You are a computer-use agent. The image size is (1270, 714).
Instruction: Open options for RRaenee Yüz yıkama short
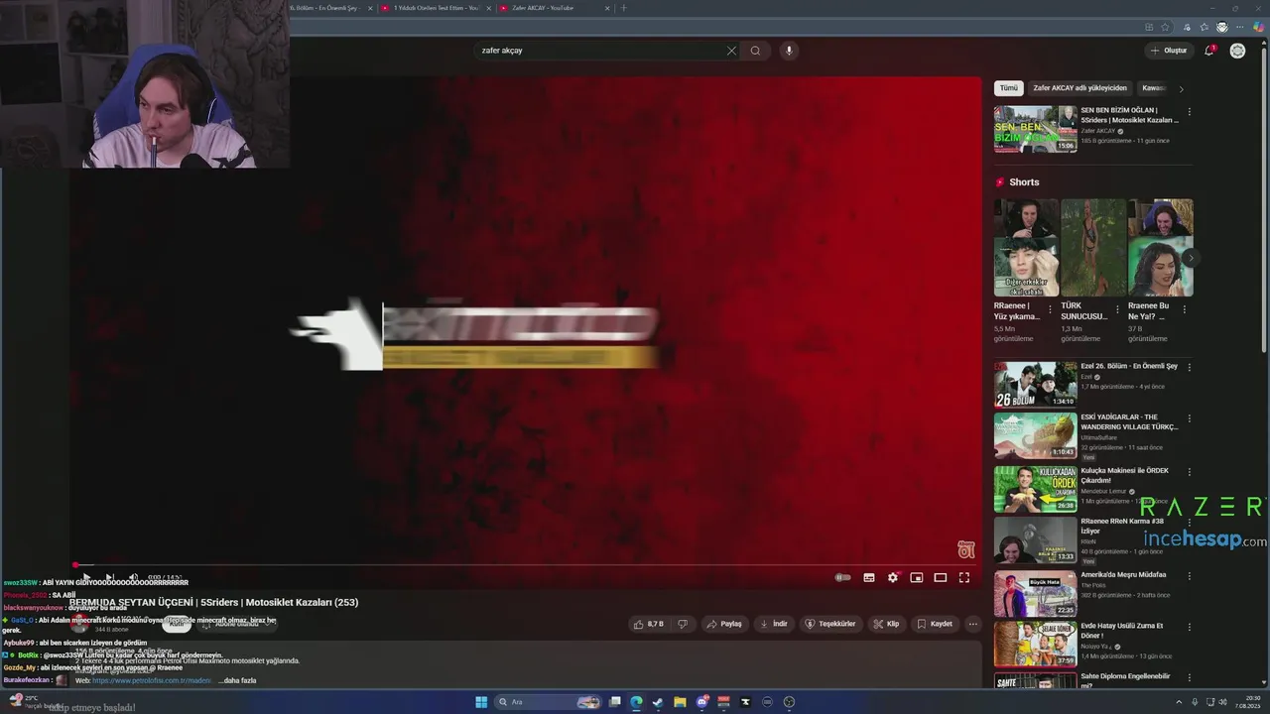pyautogui.click(x=1050, y=309)
